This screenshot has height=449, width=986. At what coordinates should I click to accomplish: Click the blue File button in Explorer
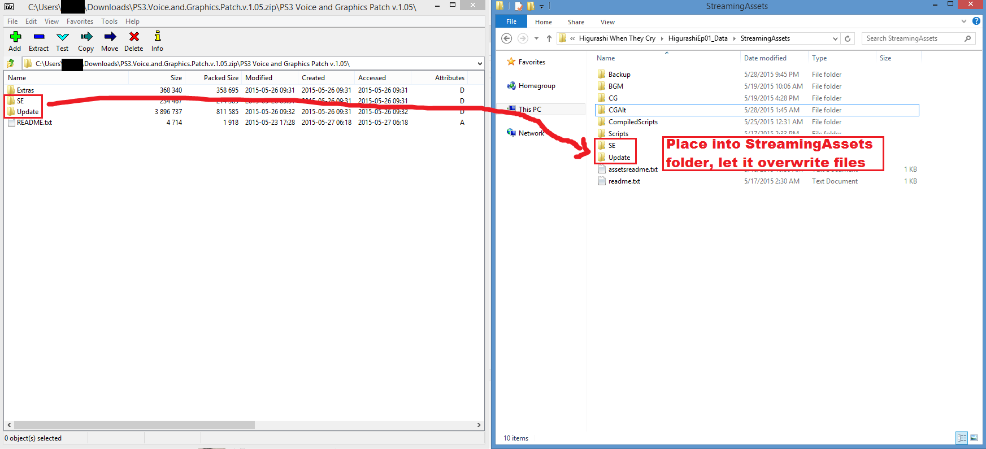(x=511, y=21)
